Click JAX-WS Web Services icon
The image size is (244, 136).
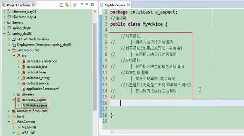tap(14, 39)
